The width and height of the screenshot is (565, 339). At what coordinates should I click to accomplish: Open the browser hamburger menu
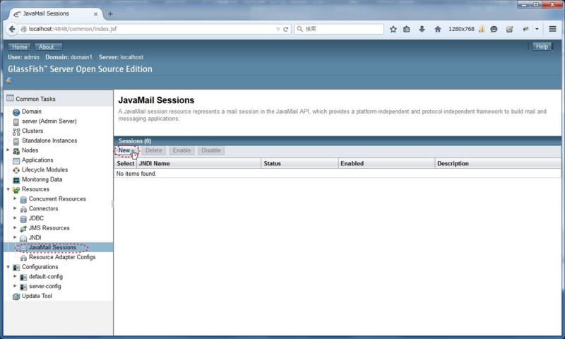pos(552,29)
